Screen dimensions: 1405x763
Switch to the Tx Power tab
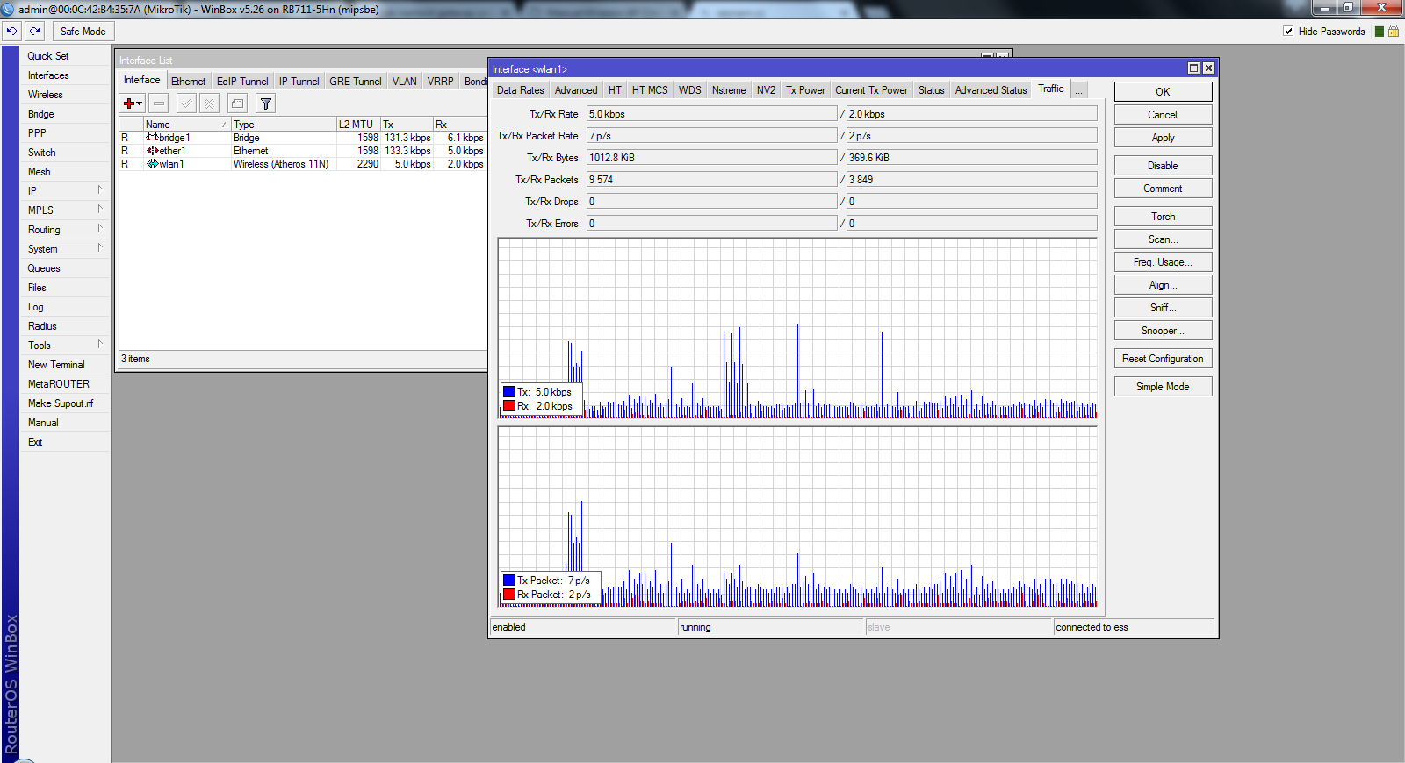point(805,90)
